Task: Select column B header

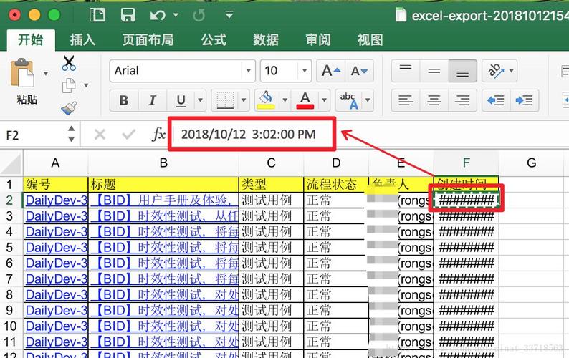Action: [163, 163]
